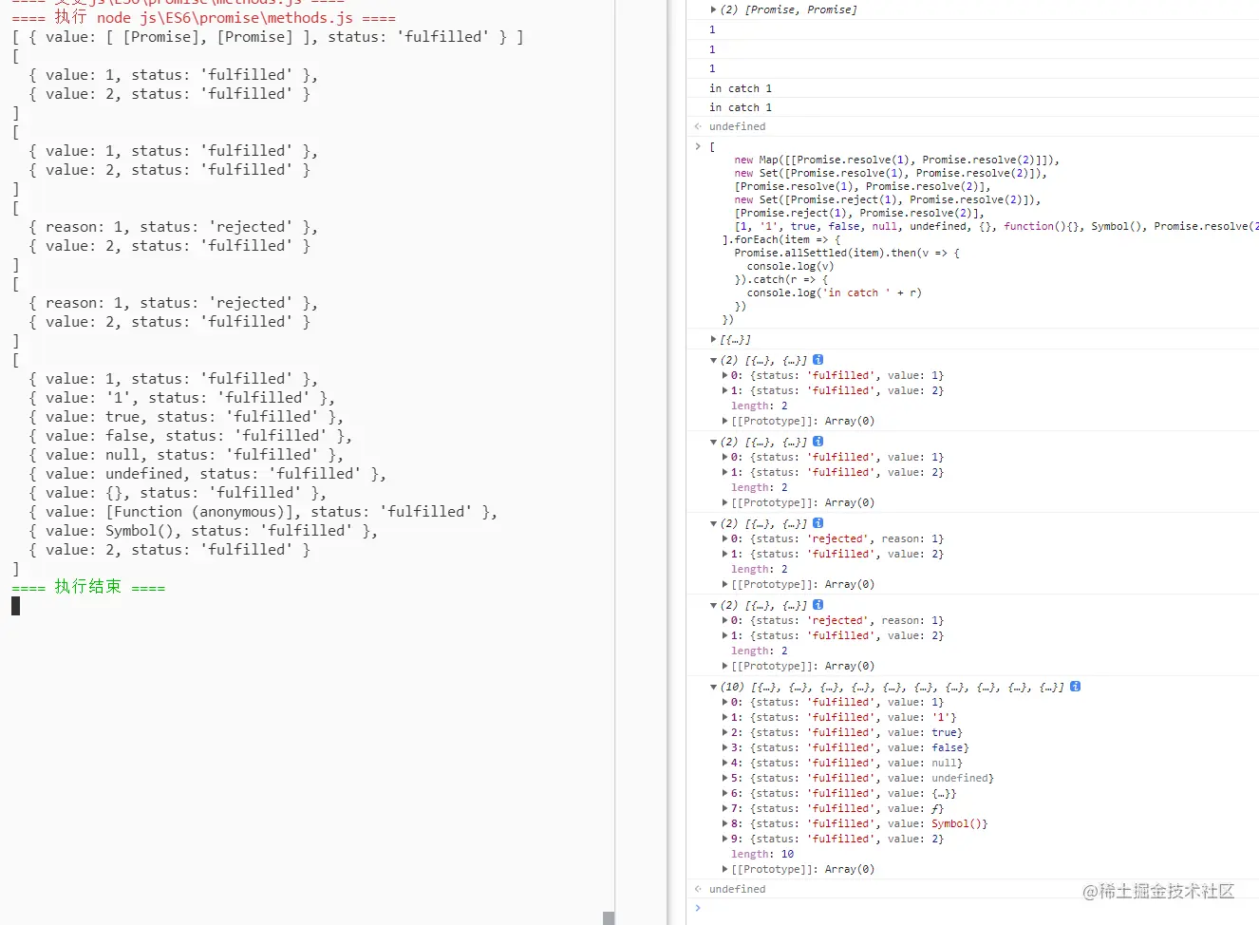This screenshot has height=925, width=1259.
Task: Expand index 3 with value false
Action: [725, 747]
